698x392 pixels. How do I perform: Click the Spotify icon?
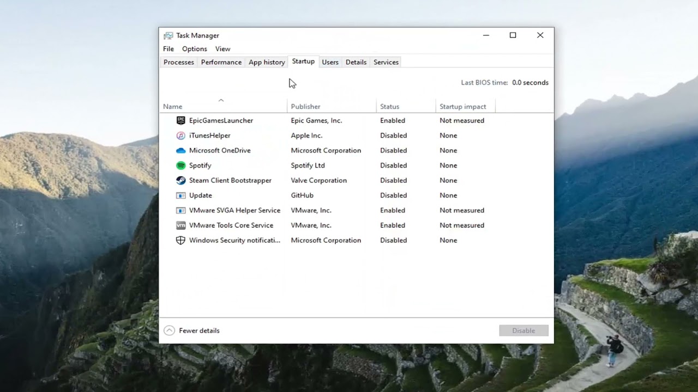(180, 166)
